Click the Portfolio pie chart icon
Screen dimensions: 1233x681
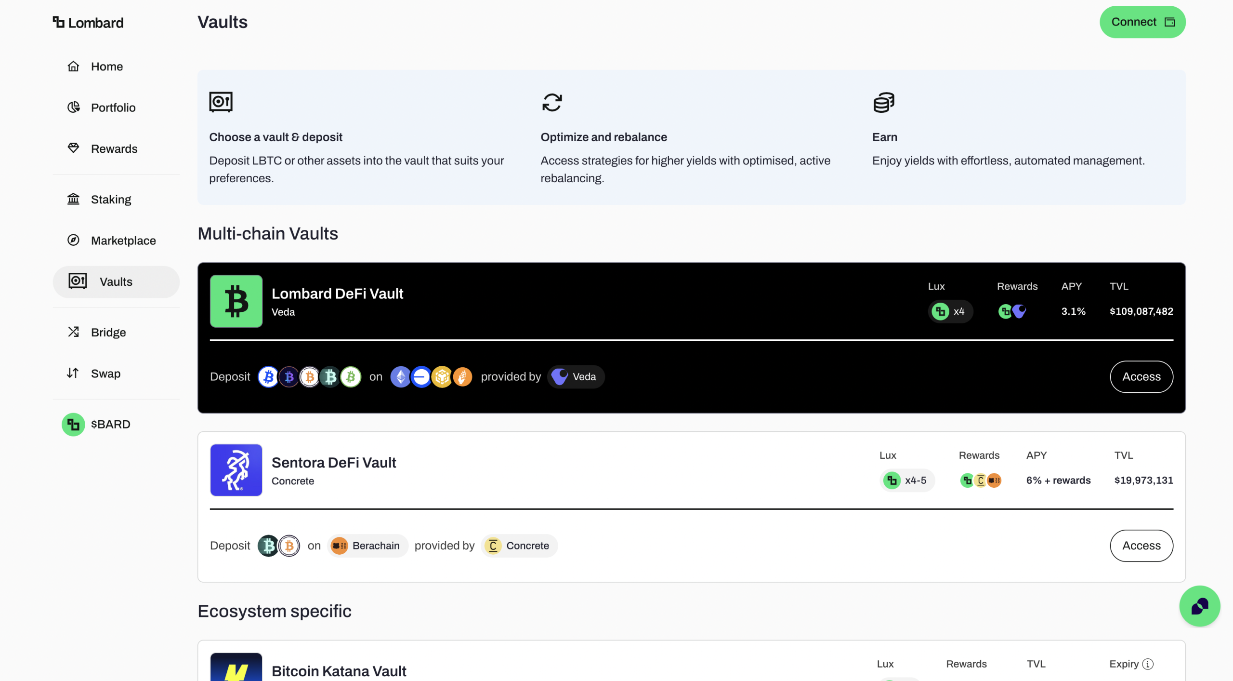[x=73, y=107]
